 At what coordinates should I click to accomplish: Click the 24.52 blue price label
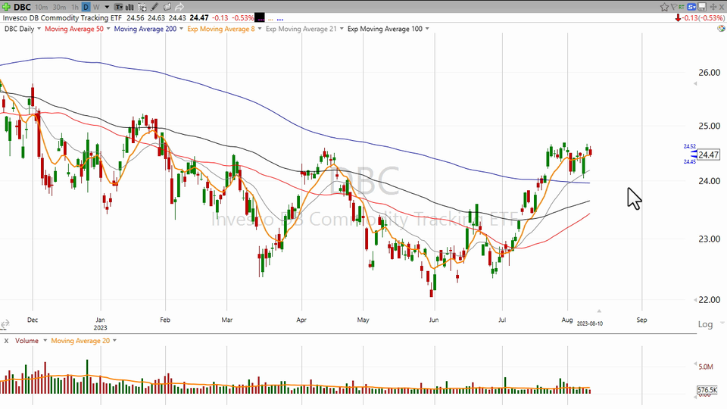point(689,146)
